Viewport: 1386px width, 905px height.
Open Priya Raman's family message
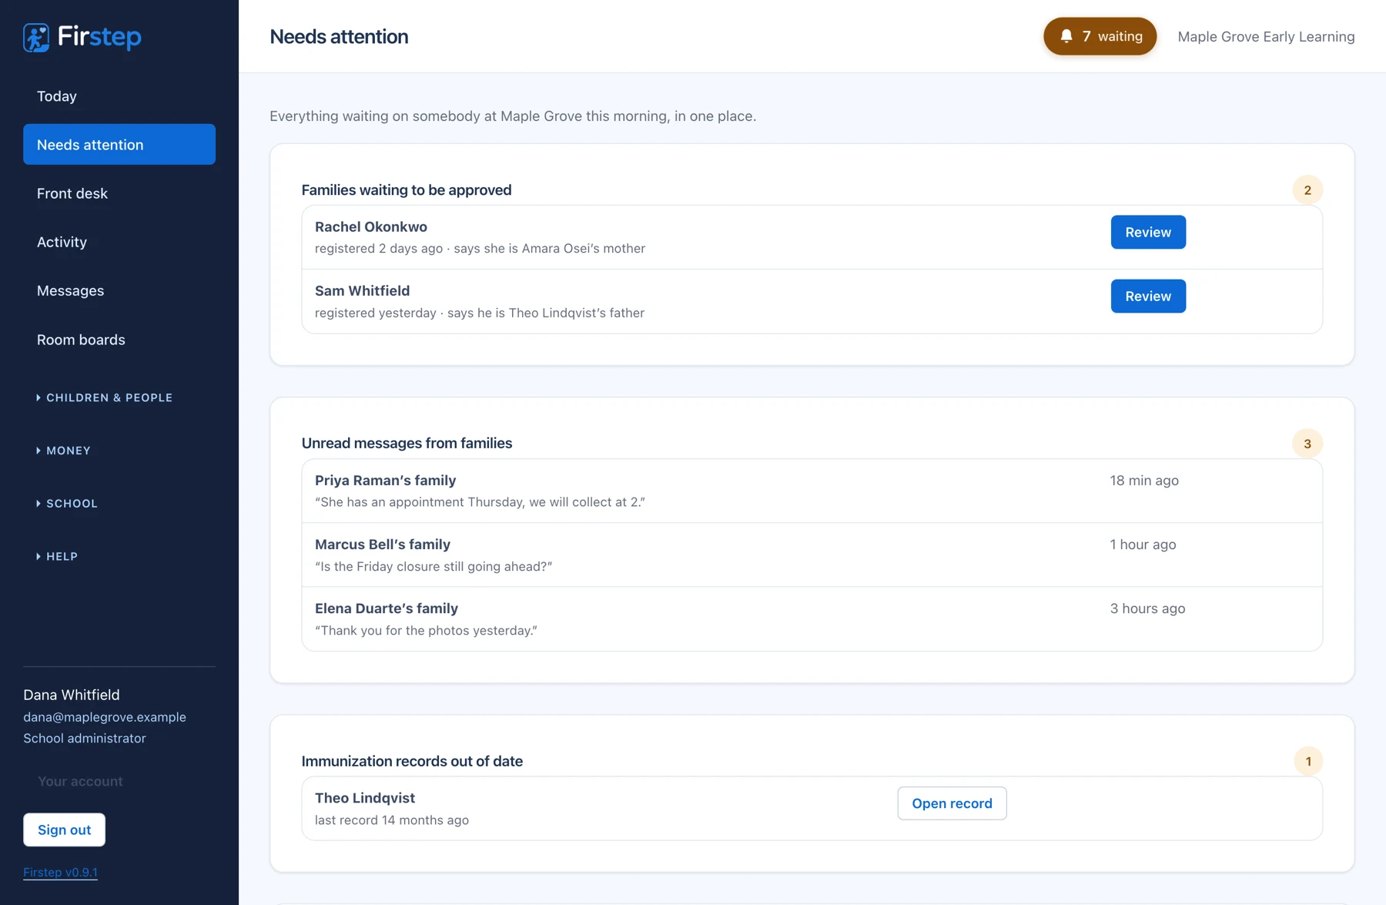812,491
